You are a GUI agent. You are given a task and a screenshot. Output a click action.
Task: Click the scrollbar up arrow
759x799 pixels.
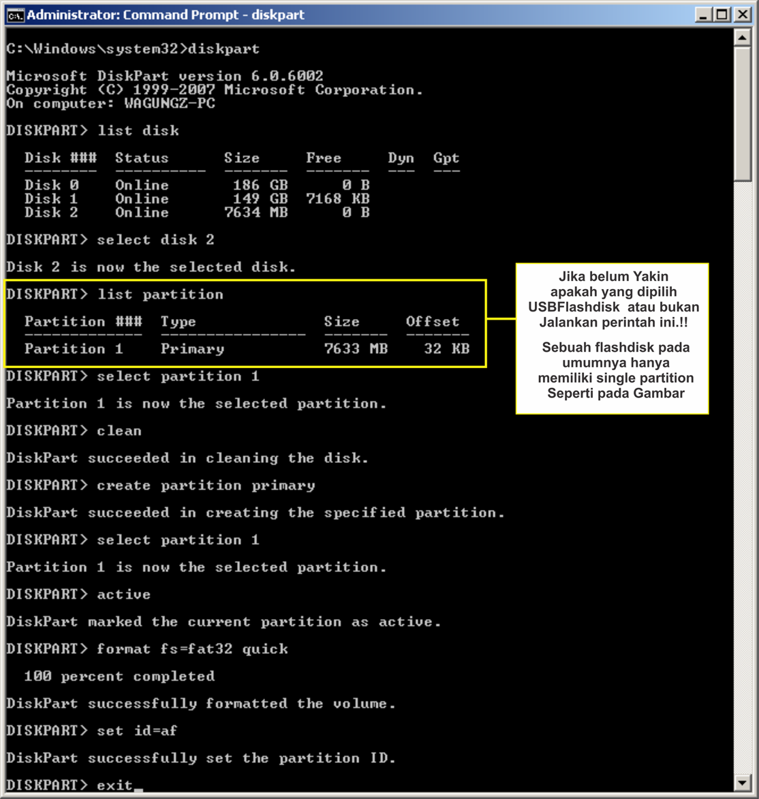(x=743, y=37)
